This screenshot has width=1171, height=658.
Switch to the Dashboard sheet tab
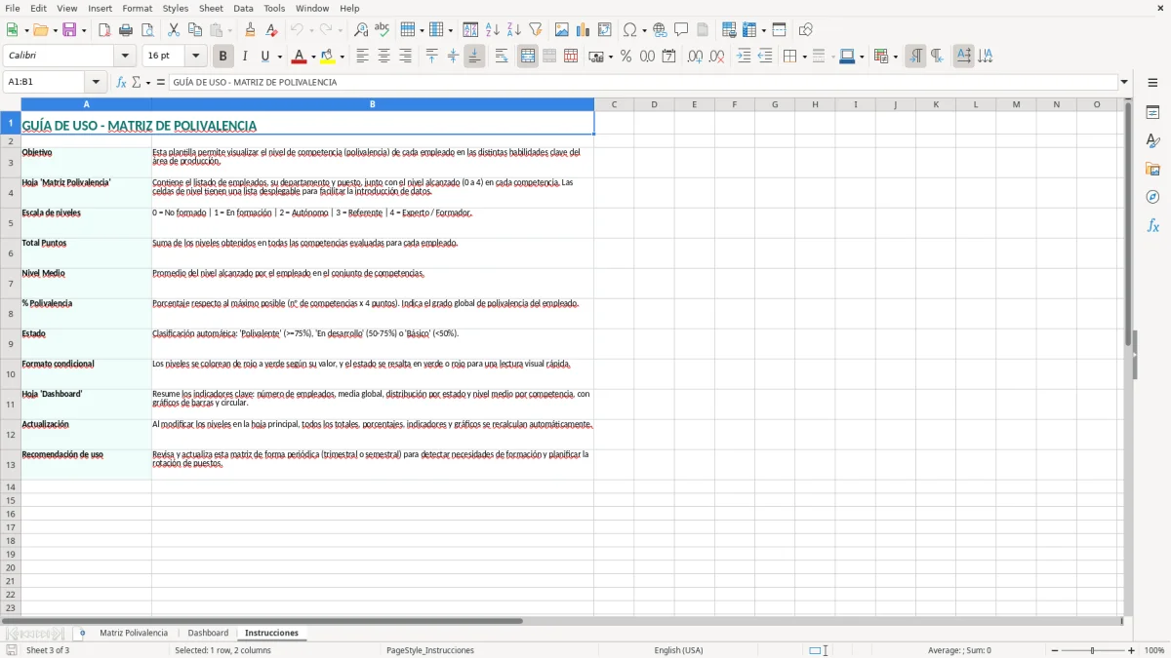point(208,633)
